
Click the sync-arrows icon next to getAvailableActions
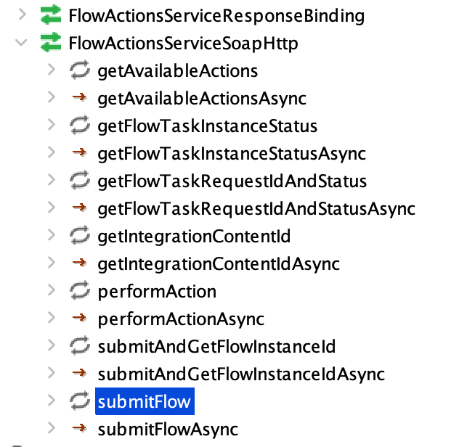point(79,70)
